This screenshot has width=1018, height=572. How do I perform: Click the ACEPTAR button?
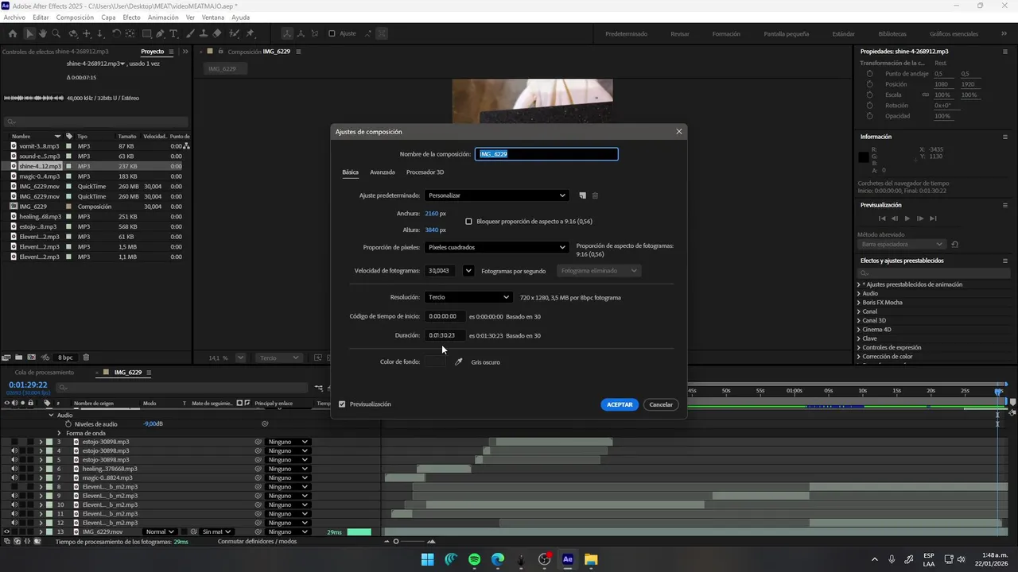[620, 404]
